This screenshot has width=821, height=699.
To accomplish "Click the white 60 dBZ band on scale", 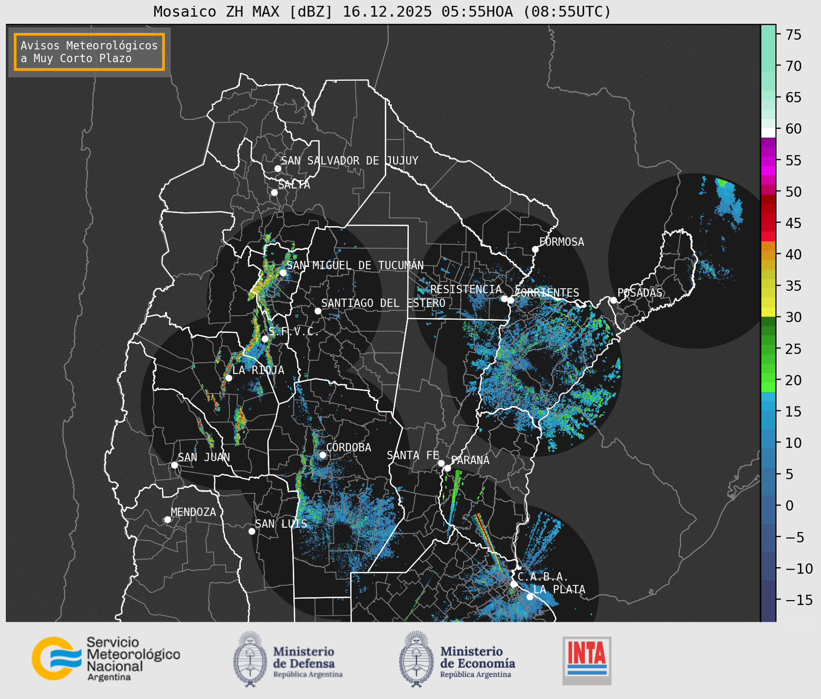I will 768,133.
